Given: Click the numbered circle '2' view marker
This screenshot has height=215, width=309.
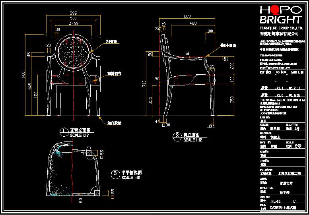Looking at the screenshot, I should tap(177, 137).
